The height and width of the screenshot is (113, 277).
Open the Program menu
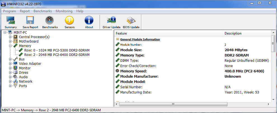point(9,11)
